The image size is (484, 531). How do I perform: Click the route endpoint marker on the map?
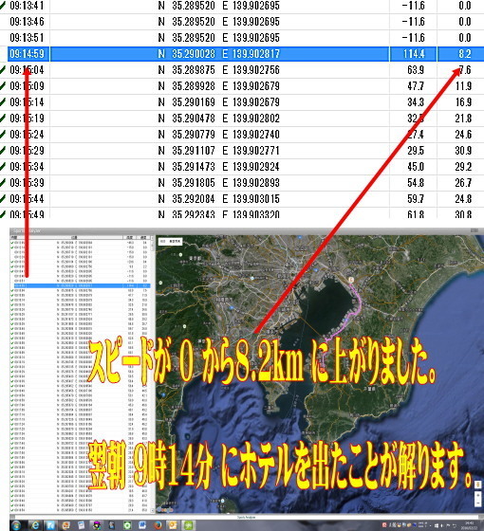pyautogui.click(x=351, y=280)
